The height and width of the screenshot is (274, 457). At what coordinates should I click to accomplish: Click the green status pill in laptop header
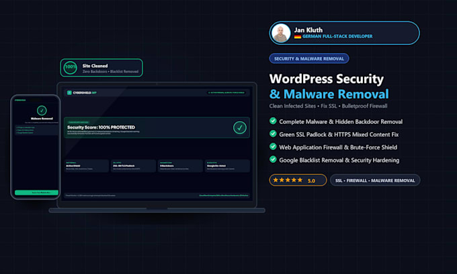(226, 92)
